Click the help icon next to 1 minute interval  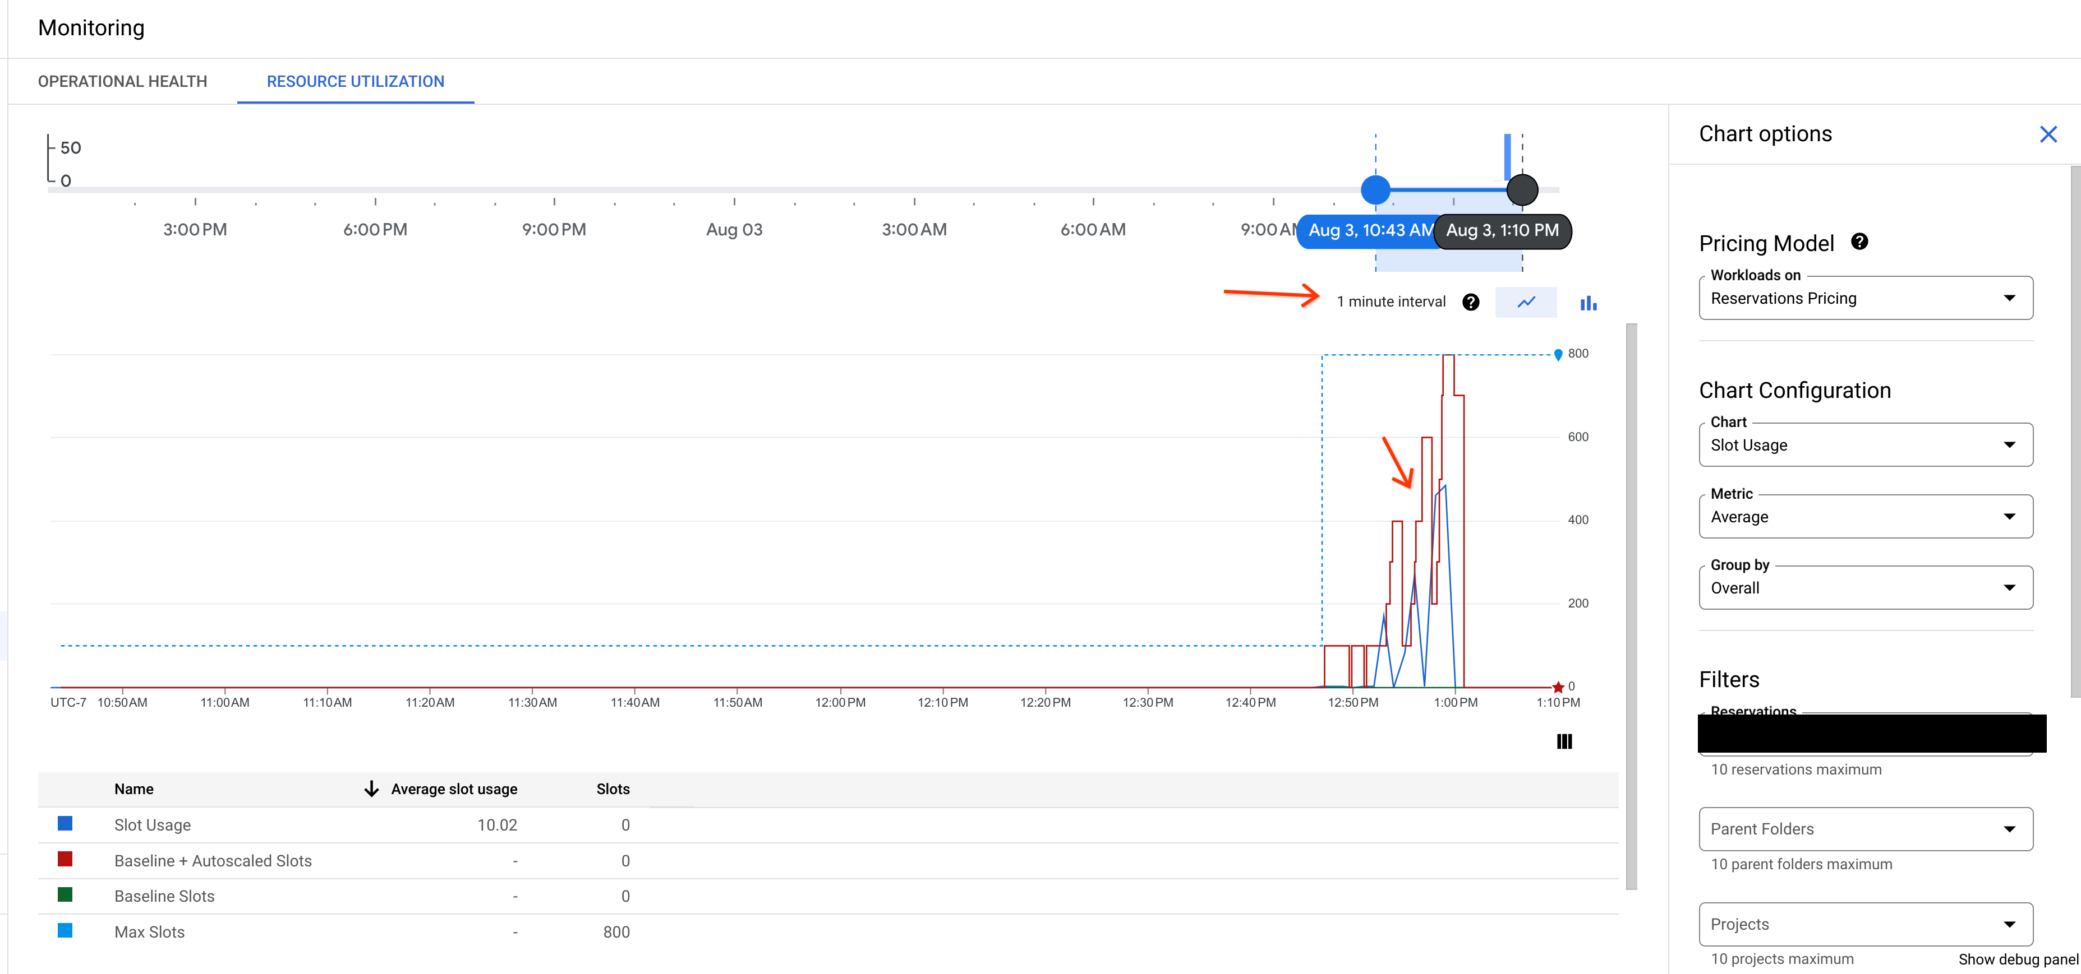[x=1471, y=302]
